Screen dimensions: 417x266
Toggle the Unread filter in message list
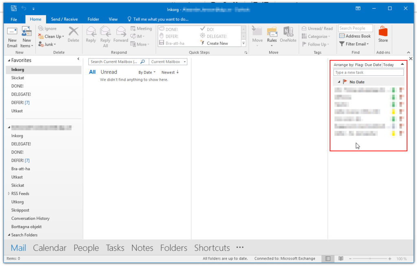pyautogui.click(x=109, y=72)
